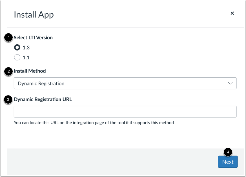Click the step 1 number badge
Screen dimensions: 246x177
[8, 37]
